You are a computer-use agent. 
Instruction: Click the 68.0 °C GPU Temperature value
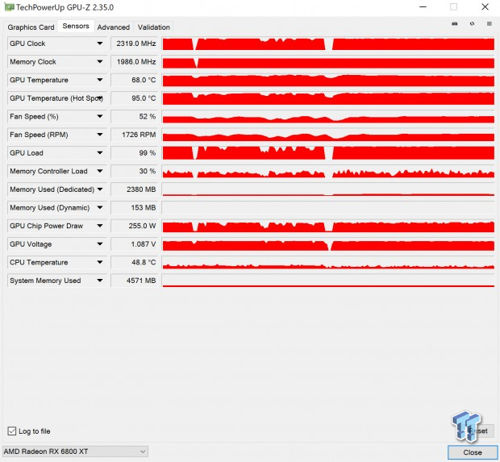pos(135,80)
